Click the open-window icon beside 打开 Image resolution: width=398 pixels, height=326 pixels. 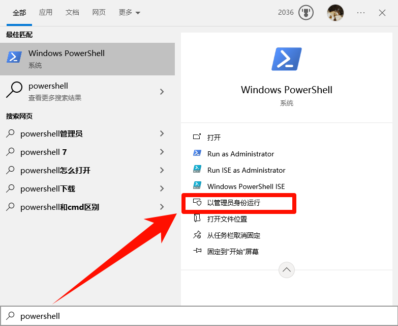tap(197, 137)
